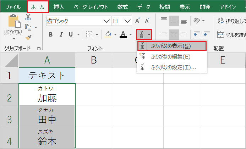The image size is (246, 149).
Task: Select cell containing 加藤
Action: pos(47,94)
